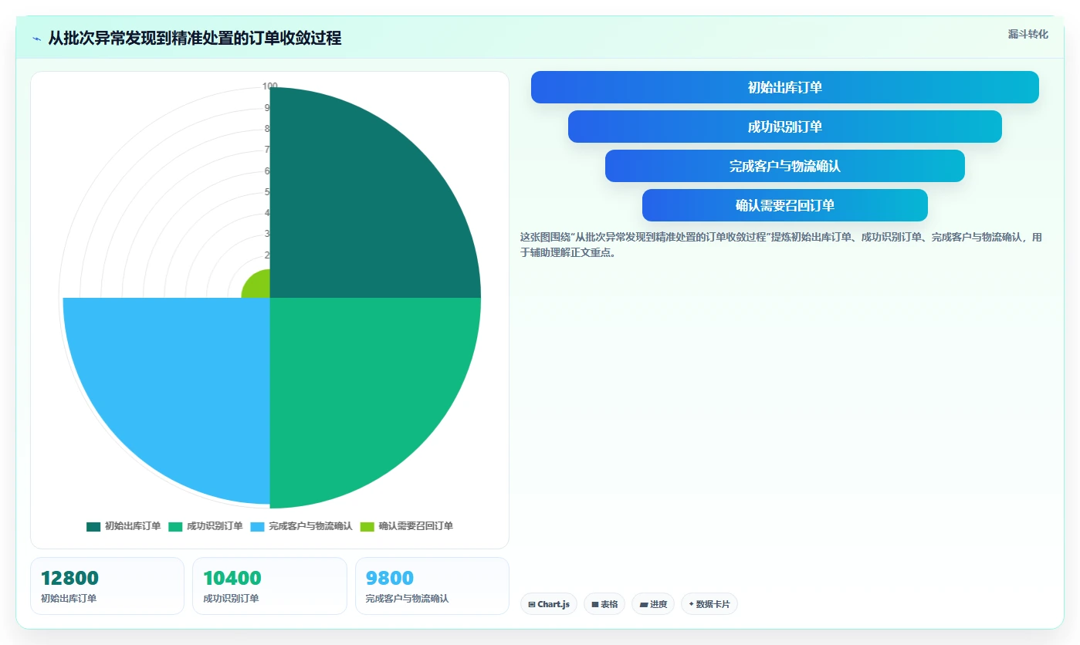The image size is (1080, 645).
Task: Click the 成功识别订单 funnel bar
Action: 784,127
